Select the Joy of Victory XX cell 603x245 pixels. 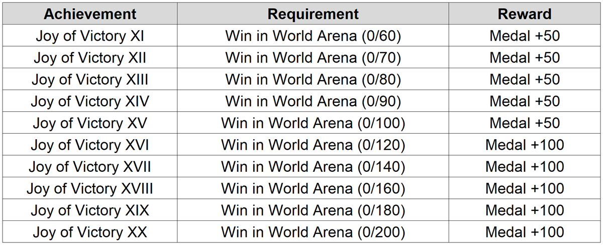[90, 232]
